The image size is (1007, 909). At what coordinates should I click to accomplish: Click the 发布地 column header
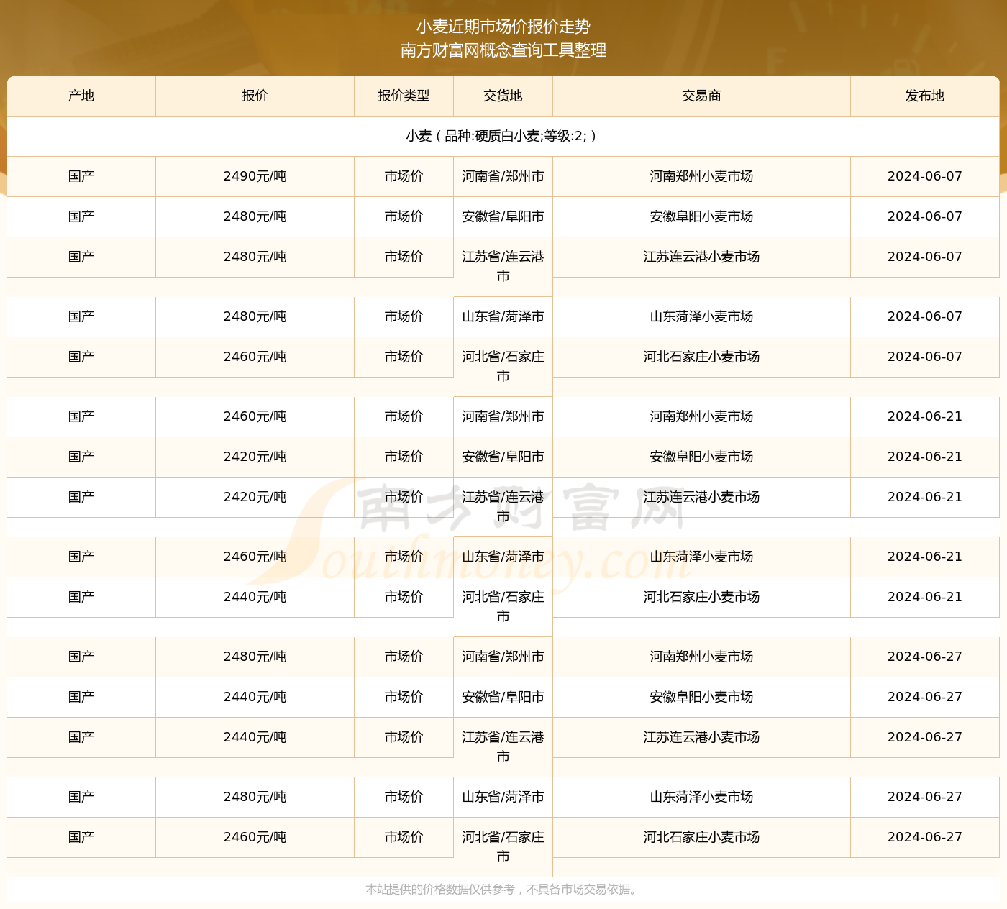point(924,96)
